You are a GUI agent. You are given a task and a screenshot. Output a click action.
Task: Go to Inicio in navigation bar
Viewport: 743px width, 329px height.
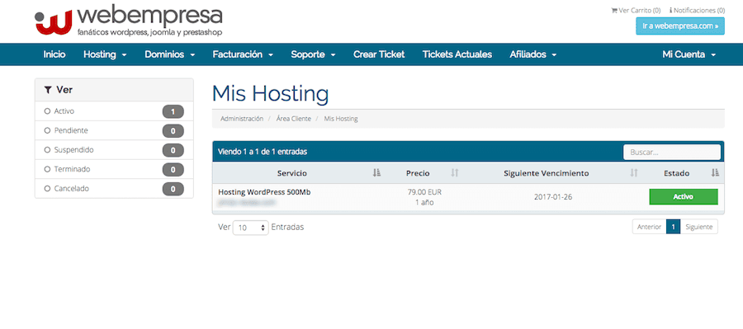[54, 54]
